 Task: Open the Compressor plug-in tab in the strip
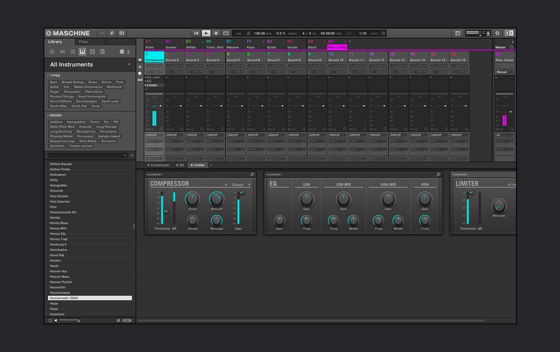click(x=159, y=165)
